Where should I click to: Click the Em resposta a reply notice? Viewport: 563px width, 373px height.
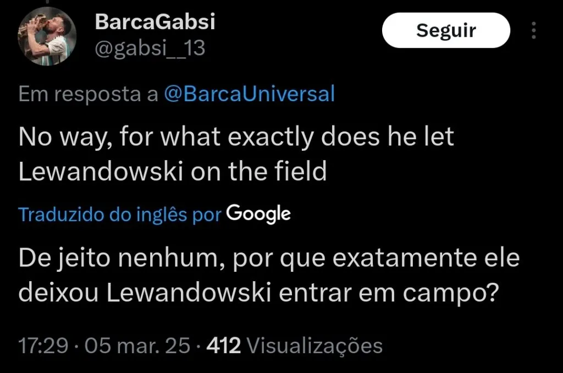(88, 94)
